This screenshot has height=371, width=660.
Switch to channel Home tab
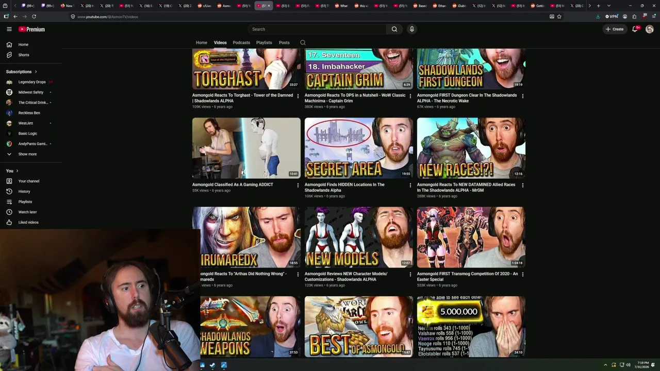[x=202, y=43]
